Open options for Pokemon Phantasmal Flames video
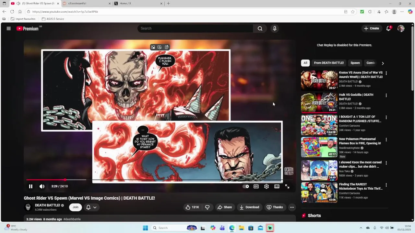 tap(386, 140)
